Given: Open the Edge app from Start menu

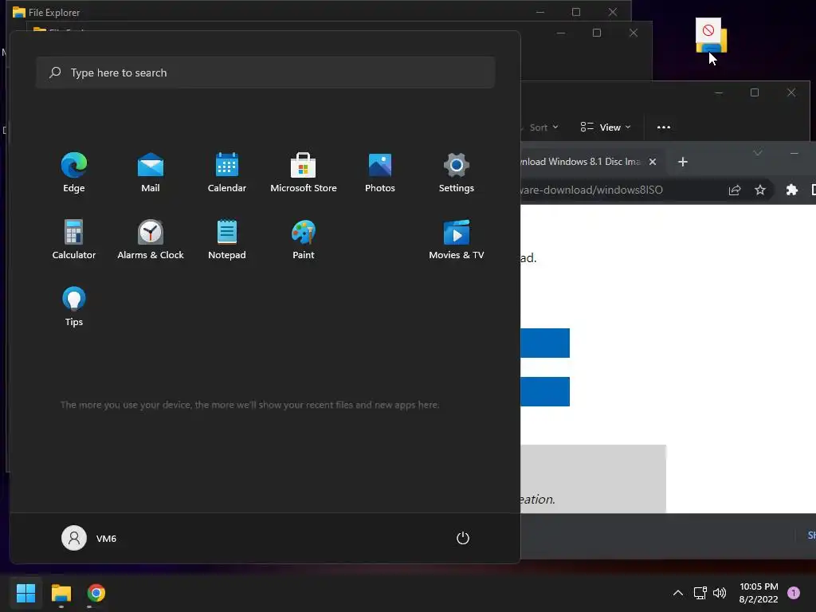Looking at the screenshot, I should click(74, 172).
